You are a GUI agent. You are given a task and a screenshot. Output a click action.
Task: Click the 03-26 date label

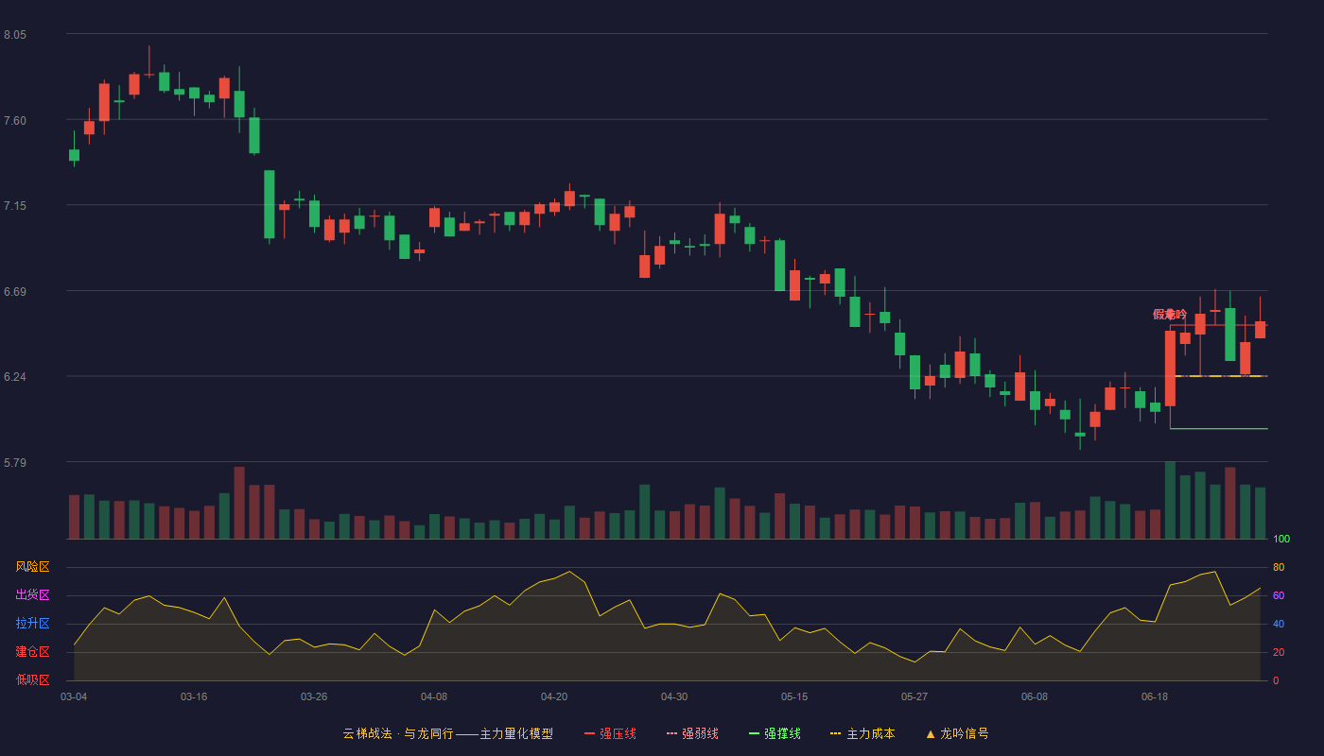pos(314,696)
